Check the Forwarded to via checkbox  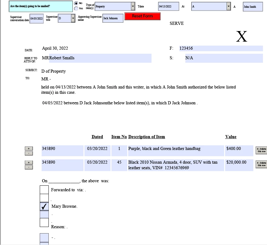[x=44, y=190]
